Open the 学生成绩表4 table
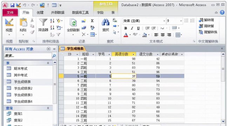This screenshot has width=228, height=126. point(23,101)
